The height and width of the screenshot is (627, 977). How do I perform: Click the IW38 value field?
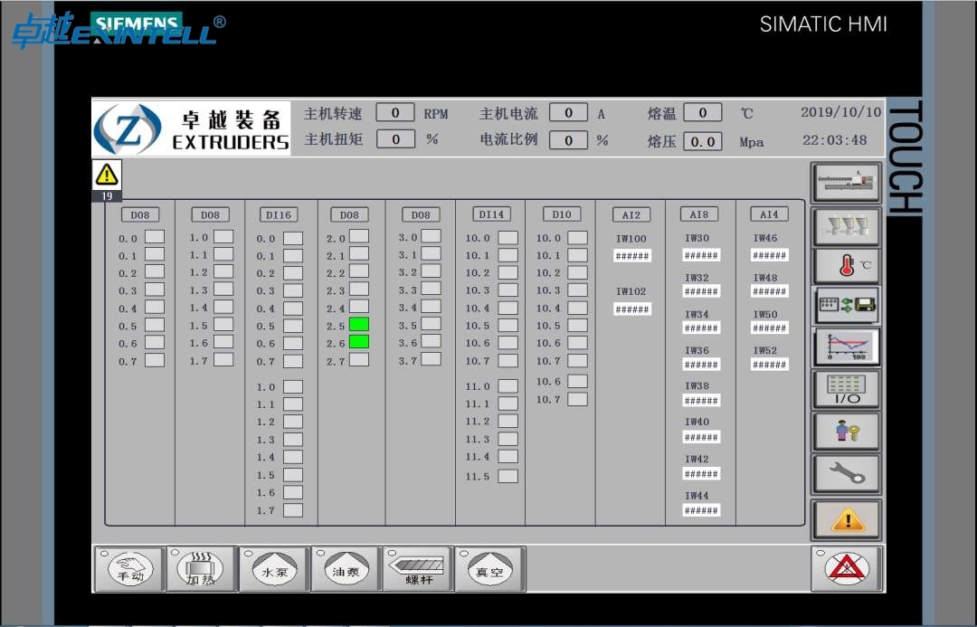click(x=701, y=401)
